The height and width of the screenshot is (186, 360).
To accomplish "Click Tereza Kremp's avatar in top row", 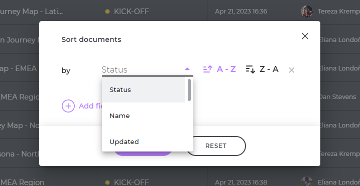I will pos(307,11).
